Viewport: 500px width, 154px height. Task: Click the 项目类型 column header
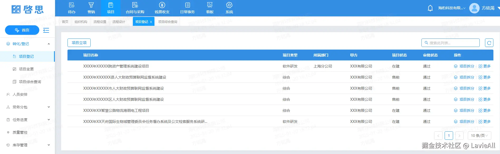(290, 55)
